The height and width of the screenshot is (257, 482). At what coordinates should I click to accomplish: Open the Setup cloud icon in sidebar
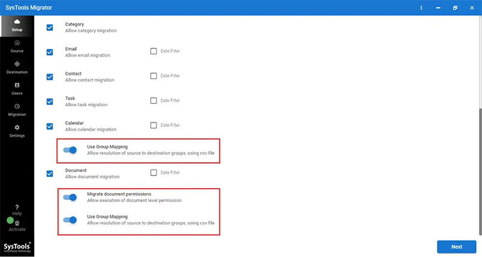(17, 22)
